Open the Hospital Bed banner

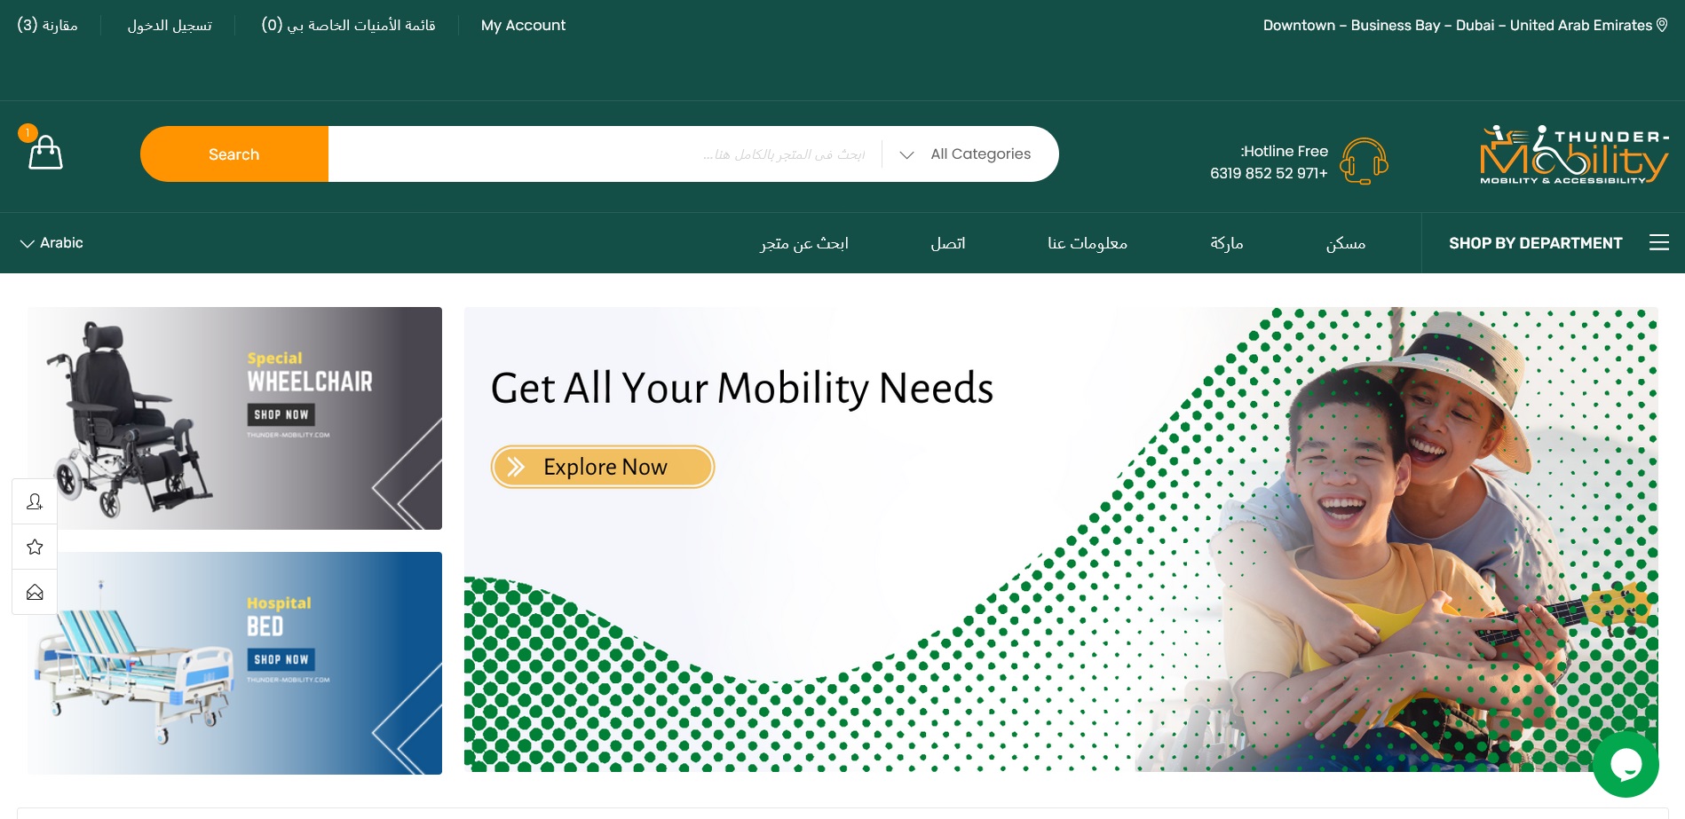pos(234,663)
